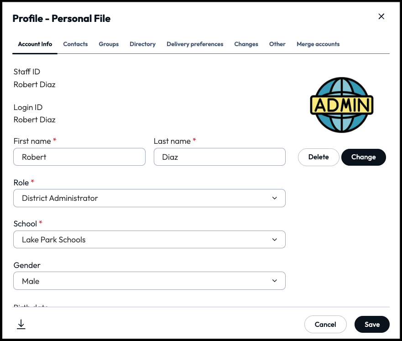Open the Other tab

coord(277,44)
